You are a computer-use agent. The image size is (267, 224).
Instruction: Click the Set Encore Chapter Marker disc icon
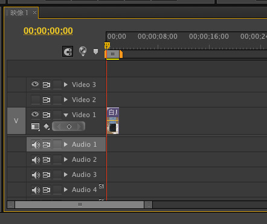(x=83, y=51)
